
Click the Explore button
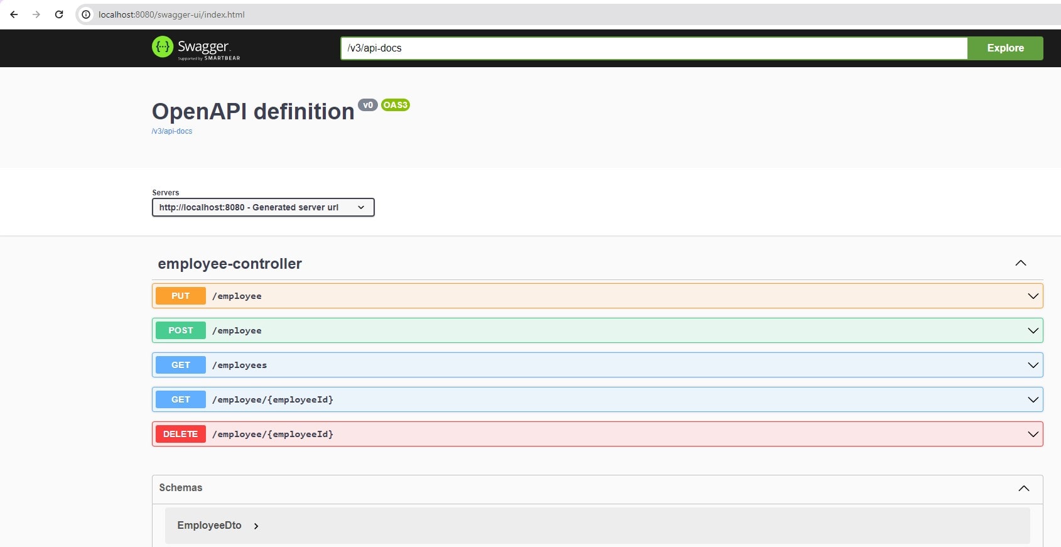pos(1005,48)
